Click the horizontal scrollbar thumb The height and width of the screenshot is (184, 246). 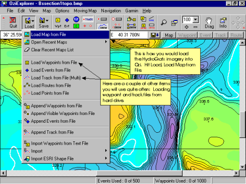pos(139,173)
